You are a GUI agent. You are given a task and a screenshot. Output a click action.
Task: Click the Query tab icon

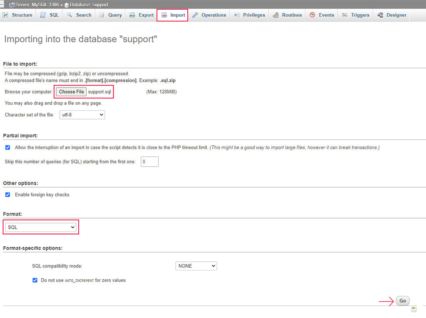[102, 15]
